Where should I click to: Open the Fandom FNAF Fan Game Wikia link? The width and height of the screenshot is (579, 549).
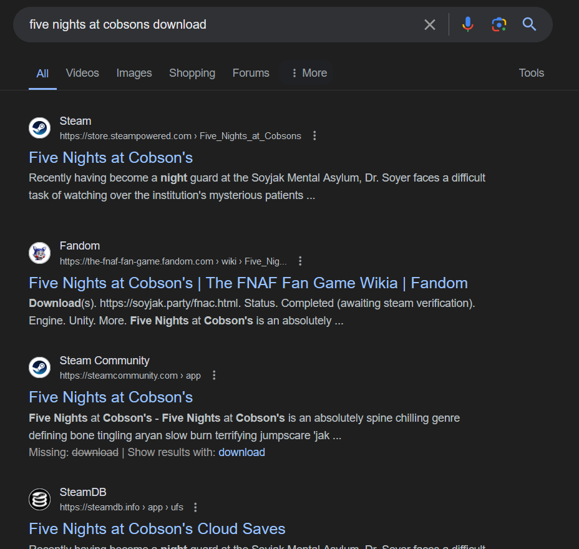[248, 283]
